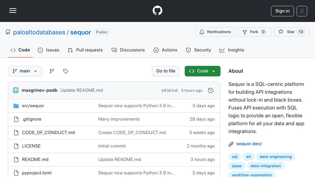Open the Actions tab
Viewport: 315px width, 177px height.
[x=165, y=50]
